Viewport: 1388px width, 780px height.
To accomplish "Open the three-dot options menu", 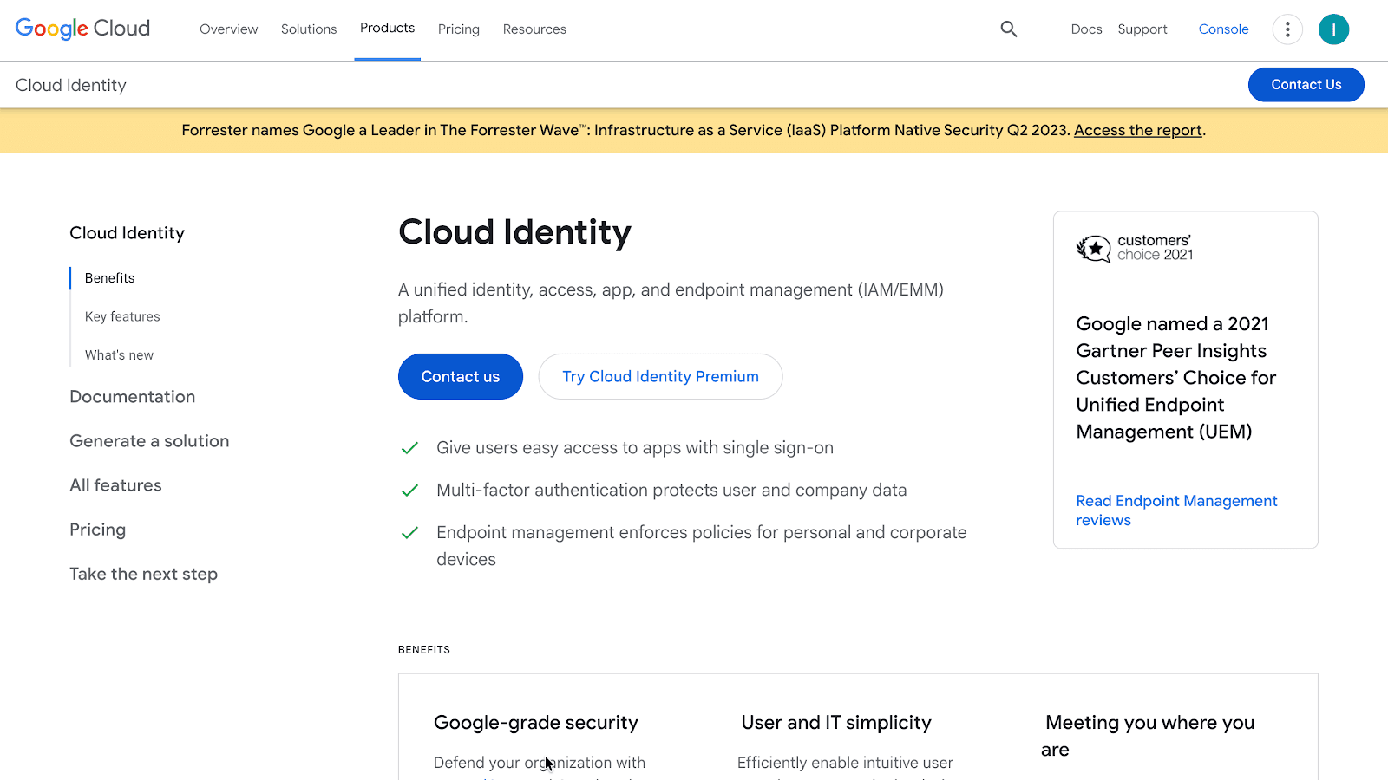I will tap(1287, 29).
